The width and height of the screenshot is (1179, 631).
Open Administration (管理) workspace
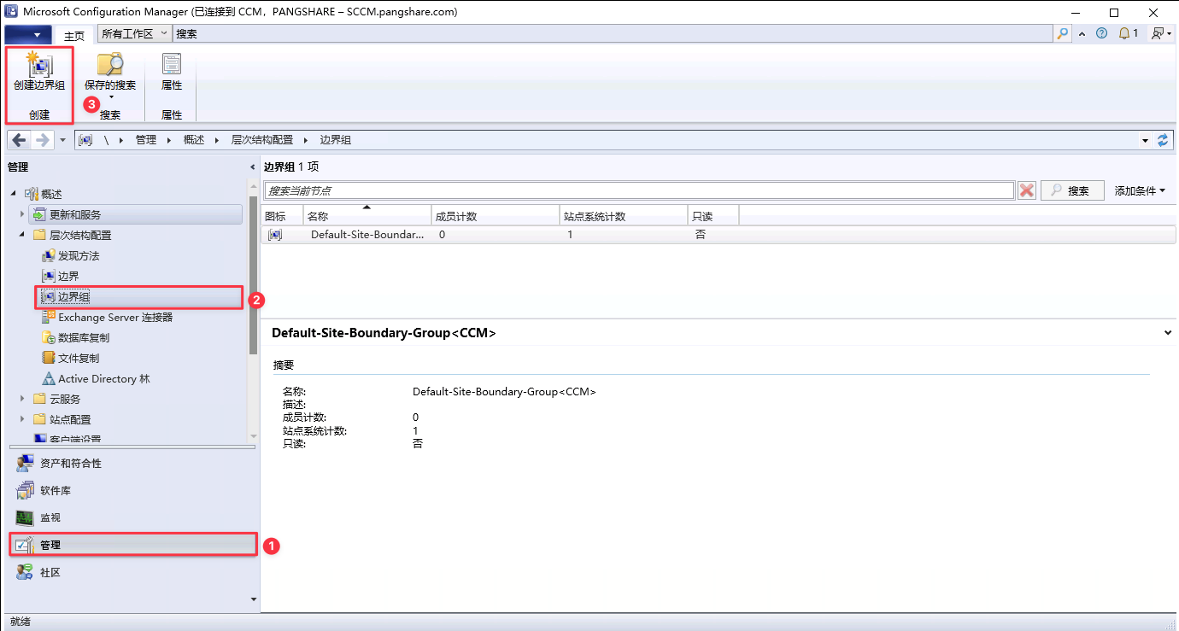click(x=132, y=545)
